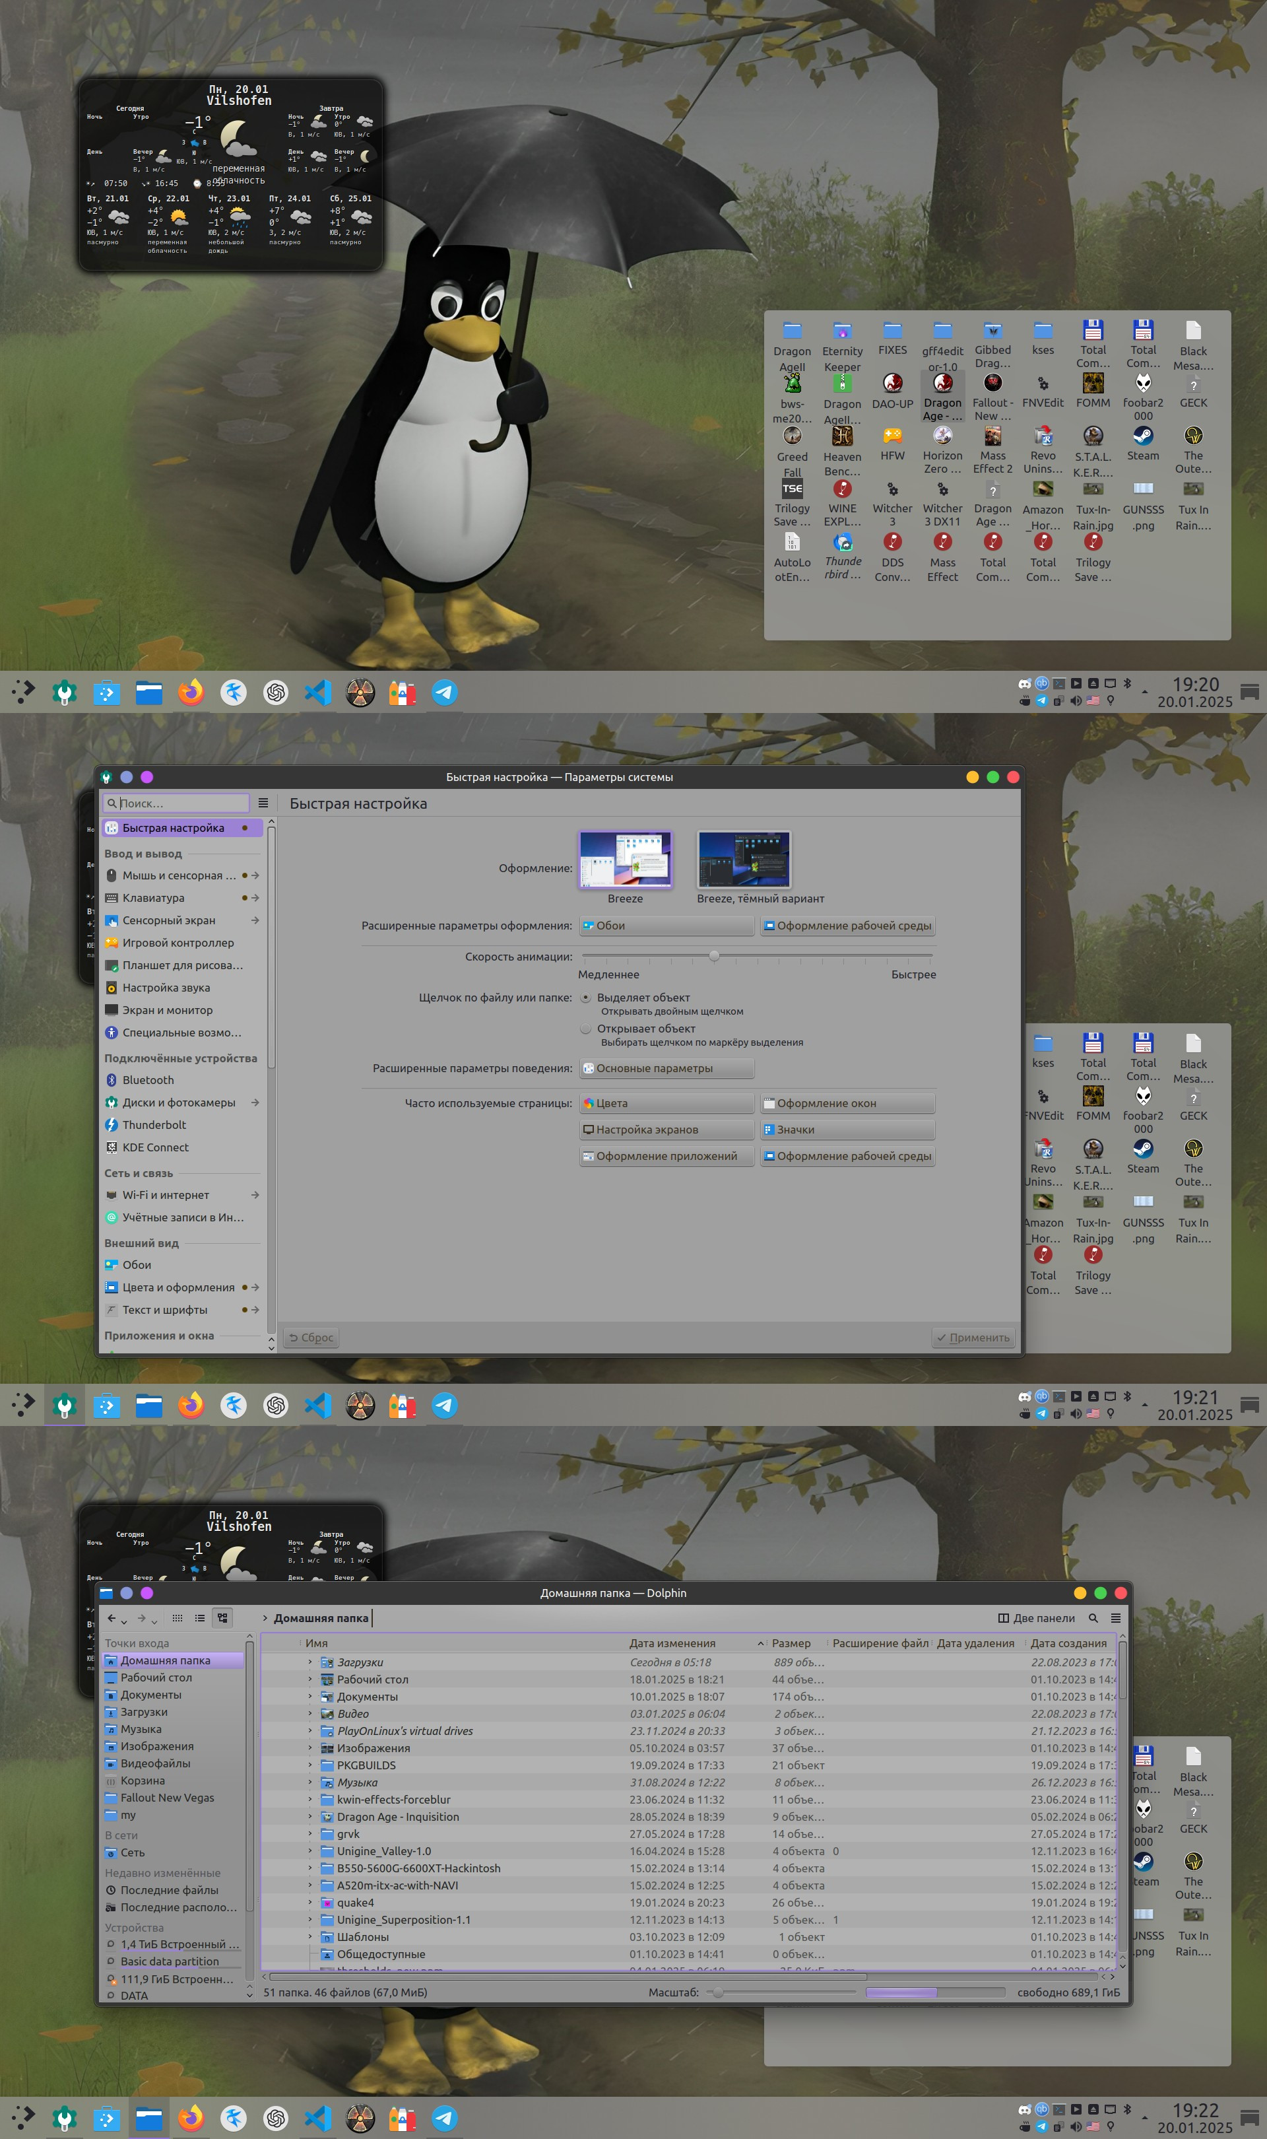Choose the Breeze, тёмный вариант theme thumbnail
Viewport: 1267px width, 2139px height.
(744, 860)
